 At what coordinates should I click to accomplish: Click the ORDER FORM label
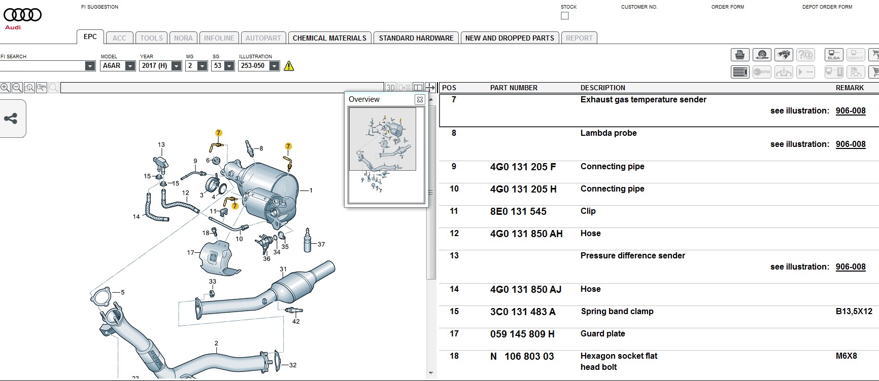pos(727,7)
